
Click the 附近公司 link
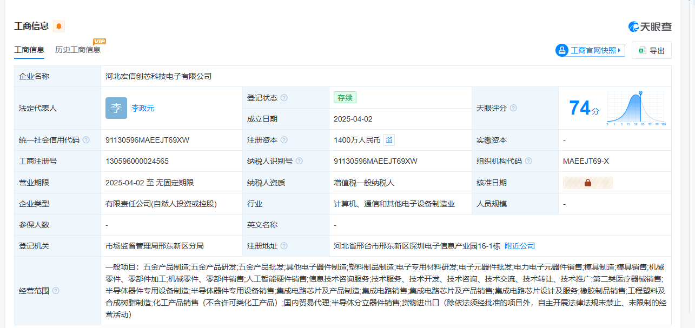click(x=520, y=246)
